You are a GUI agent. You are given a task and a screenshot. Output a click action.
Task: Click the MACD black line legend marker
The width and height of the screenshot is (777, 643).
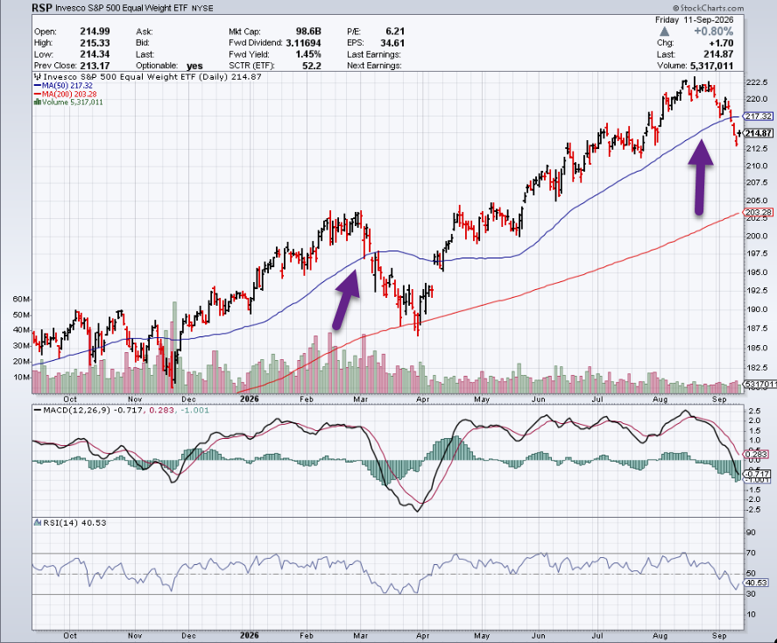point(37,410)
